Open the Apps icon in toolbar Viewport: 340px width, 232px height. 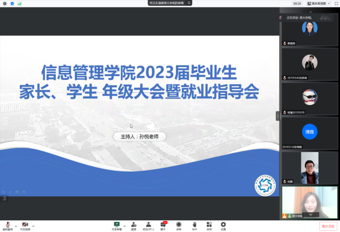click(x=209, y=225)
